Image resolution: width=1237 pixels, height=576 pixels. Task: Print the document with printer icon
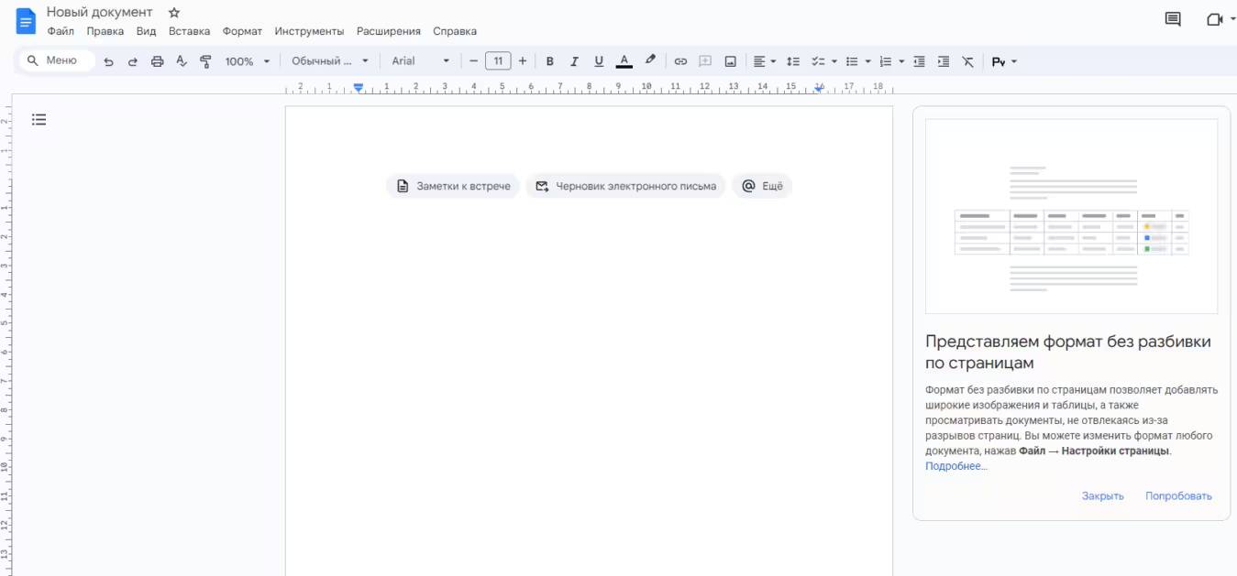[157, 61]
